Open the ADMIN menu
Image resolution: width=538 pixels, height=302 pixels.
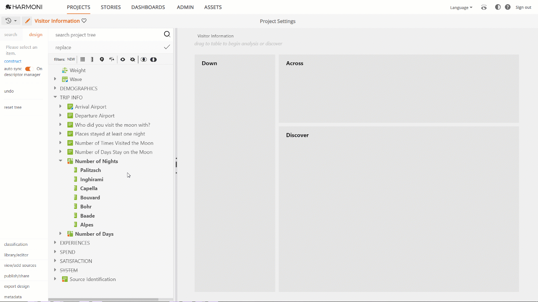185,7
